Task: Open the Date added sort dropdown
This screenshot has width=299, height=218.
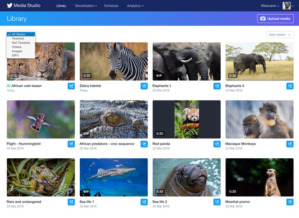Action: (280, 35)
